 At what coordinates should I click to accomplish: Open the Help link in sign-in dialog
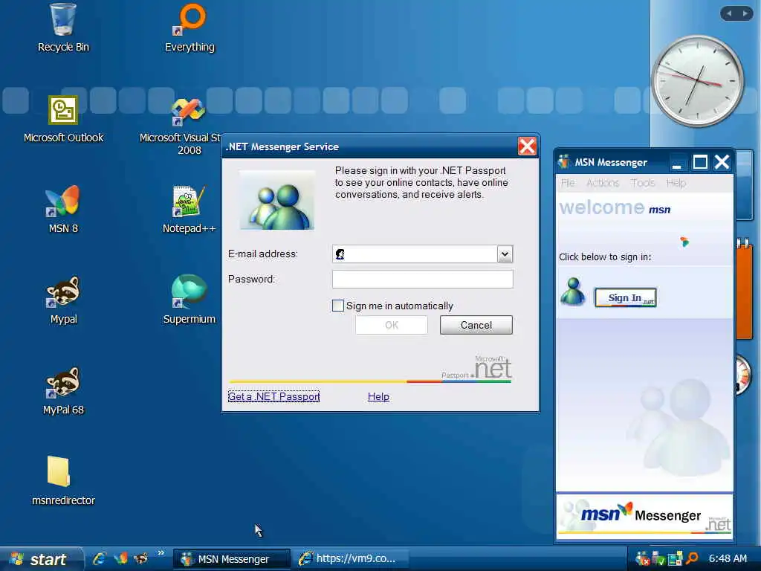pyautogui.click(x=378, y=396)
